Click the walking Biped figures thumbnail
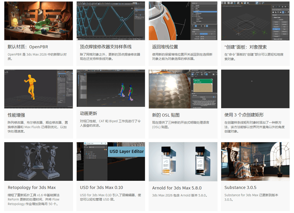This screenshot has height=213, width=294. 111,88
